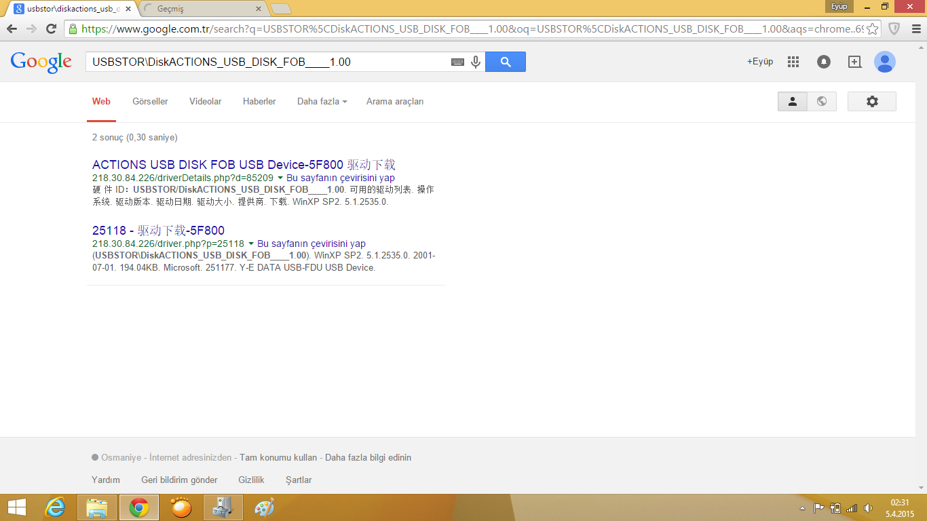This screenshot has height=521, width=927.
Task: Open the blue account avatar
Action: 884,62
